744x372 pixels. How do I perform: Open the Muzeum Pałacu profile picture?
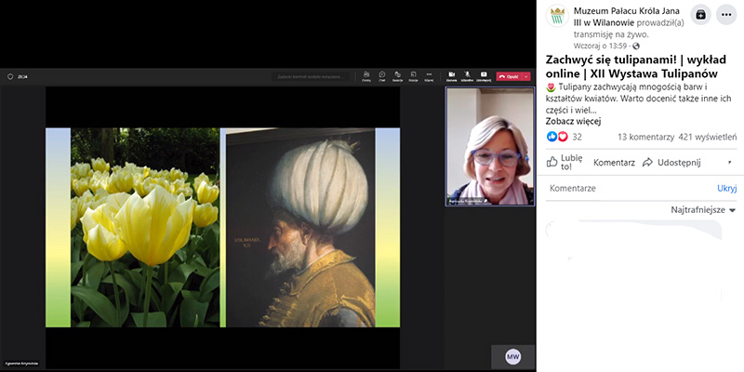point(557,16)
